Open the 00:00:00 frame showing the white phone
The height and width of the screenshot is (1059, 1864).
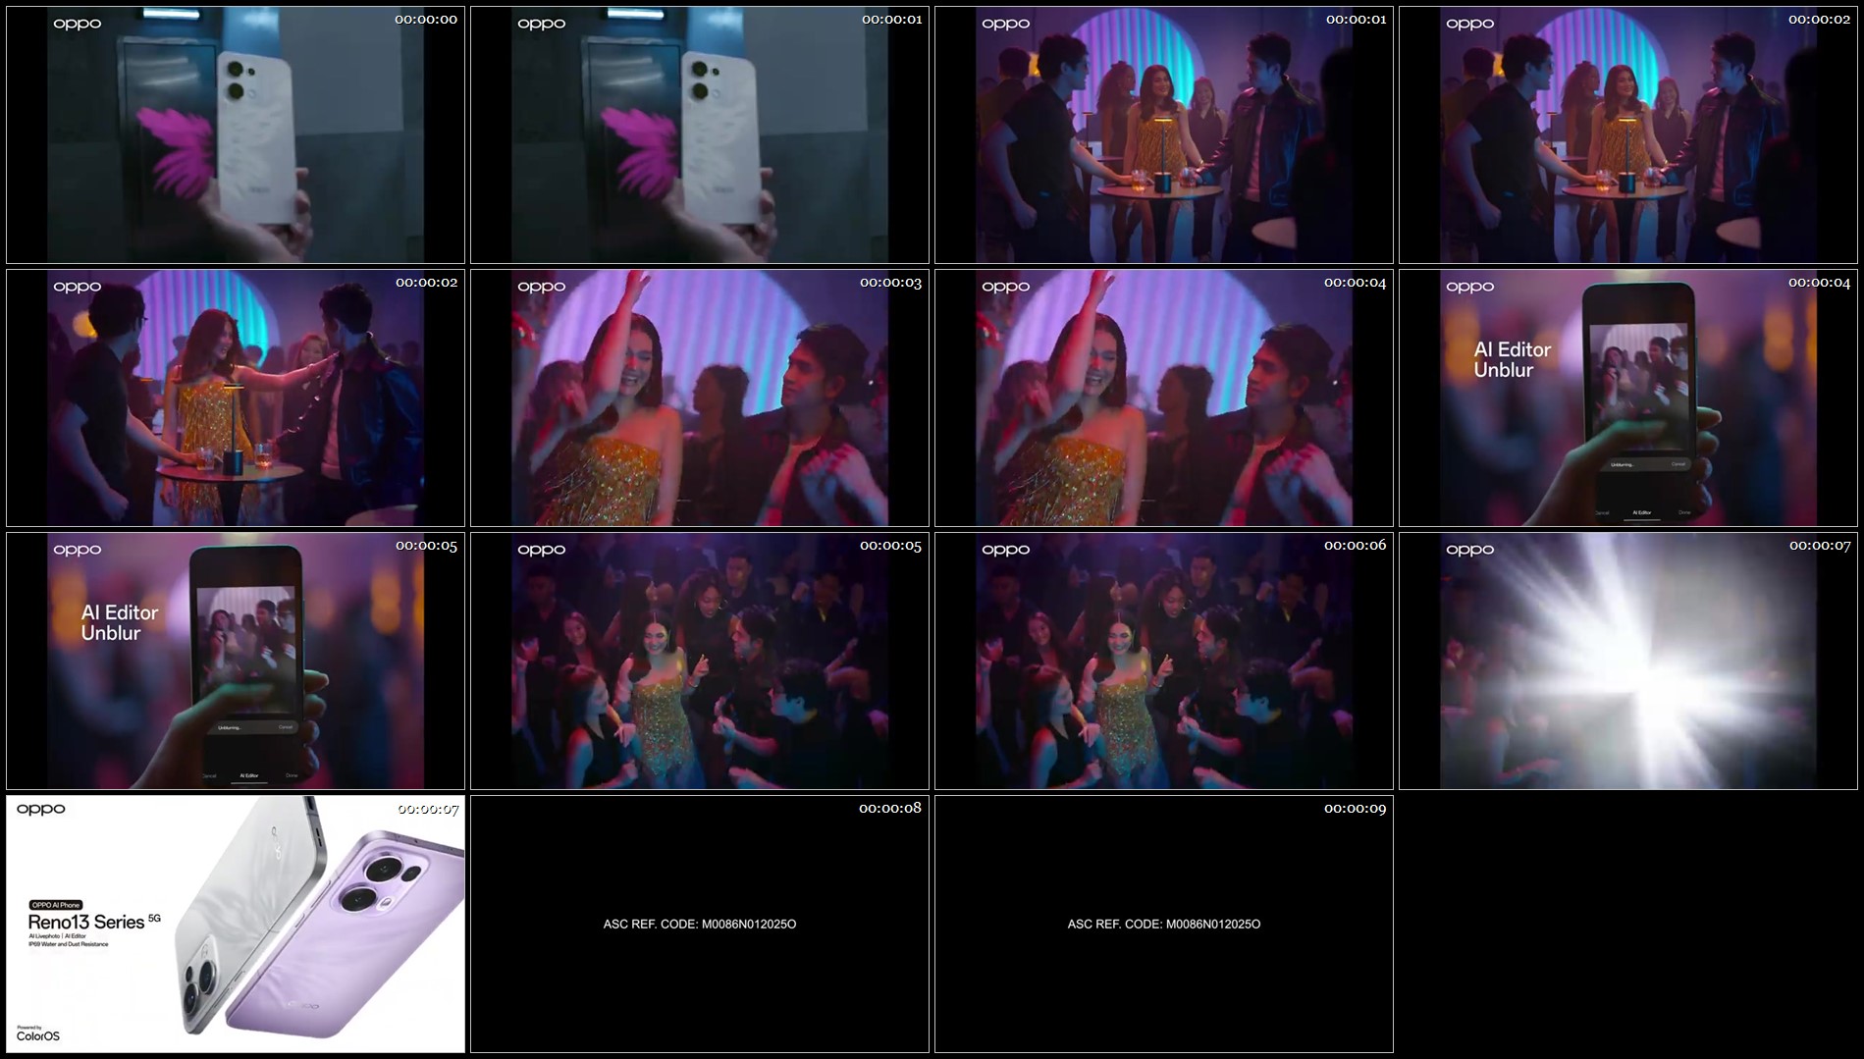(x=236, y=135)
